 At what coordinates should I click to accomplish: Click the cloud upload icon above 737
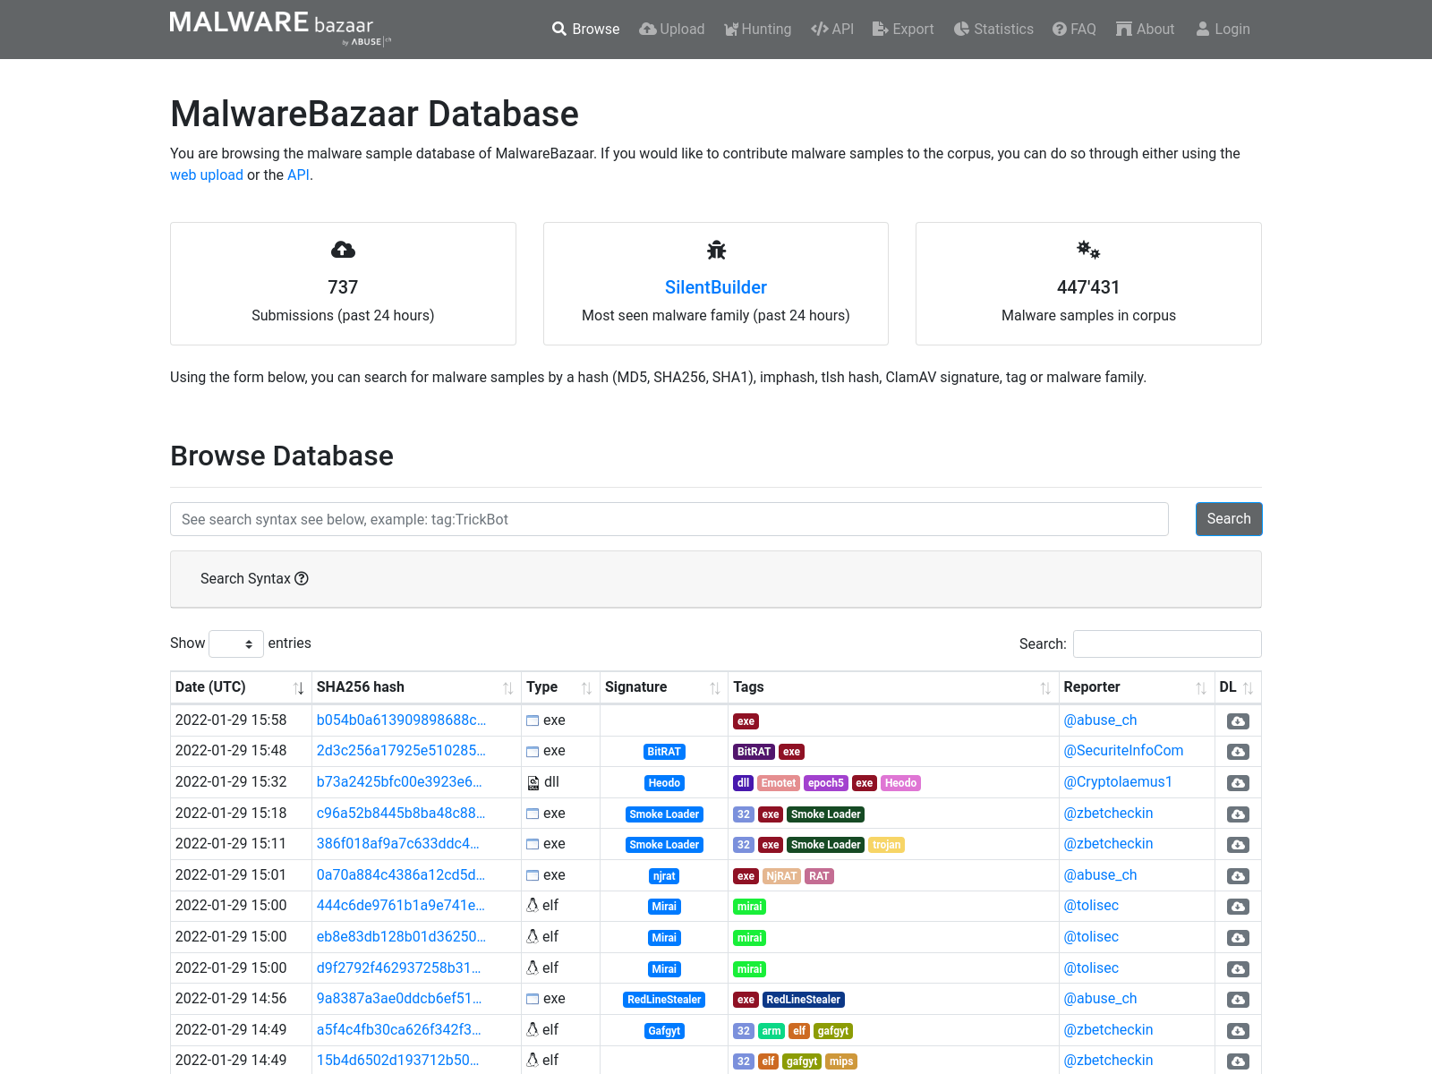(343, 250)
